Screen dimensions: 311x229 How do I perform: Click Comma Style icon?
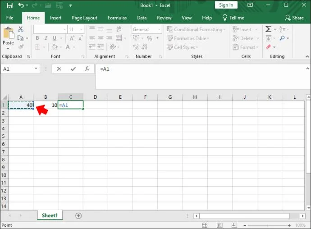[x=157, y=38]
